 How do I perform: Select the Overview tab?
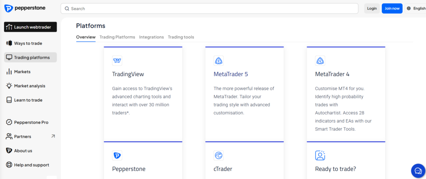coord(86,37)
